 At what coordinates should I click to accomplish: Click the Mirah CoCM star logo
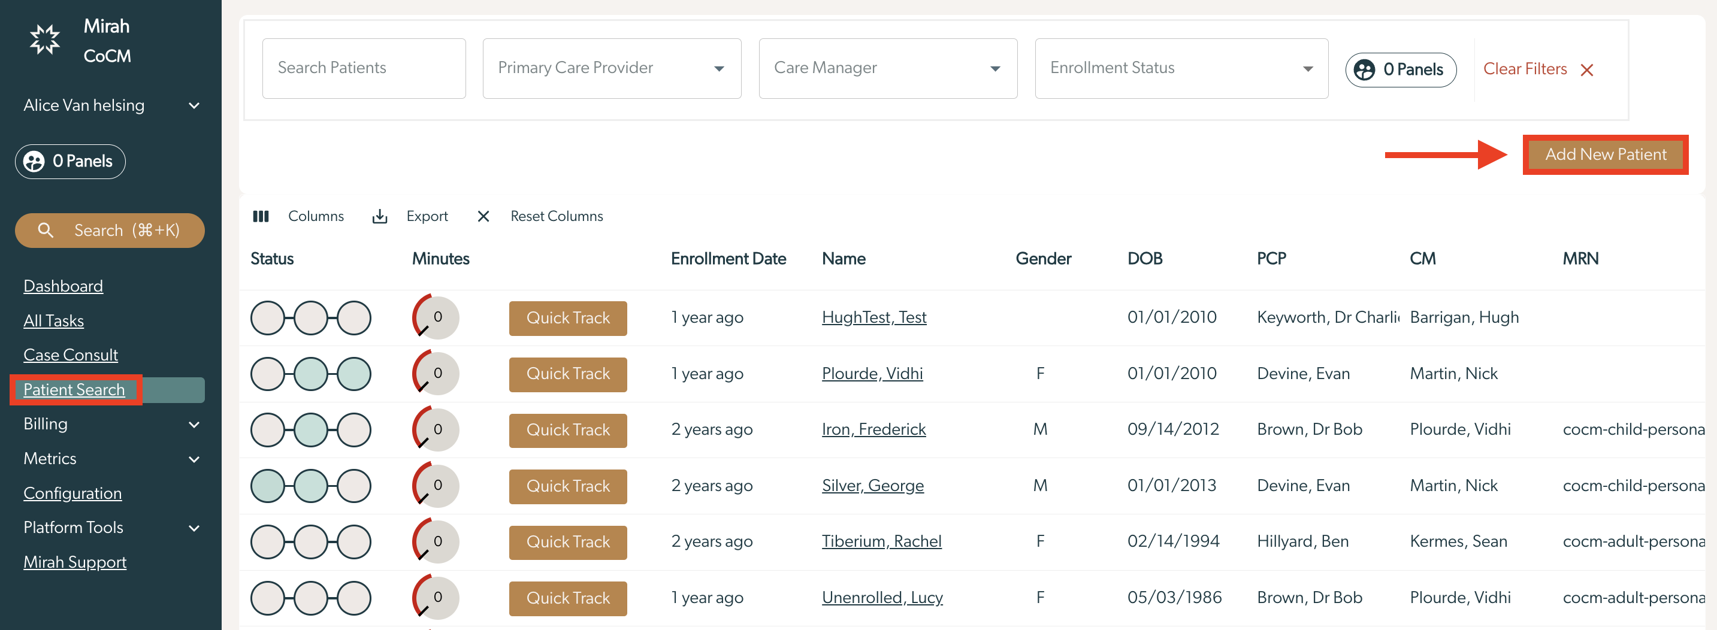click(x=45, y=40)
